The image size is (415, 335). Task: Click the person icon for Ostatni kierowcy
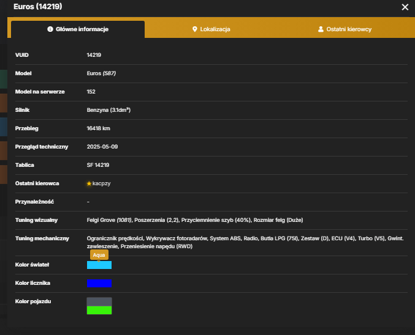click(321, 29)
